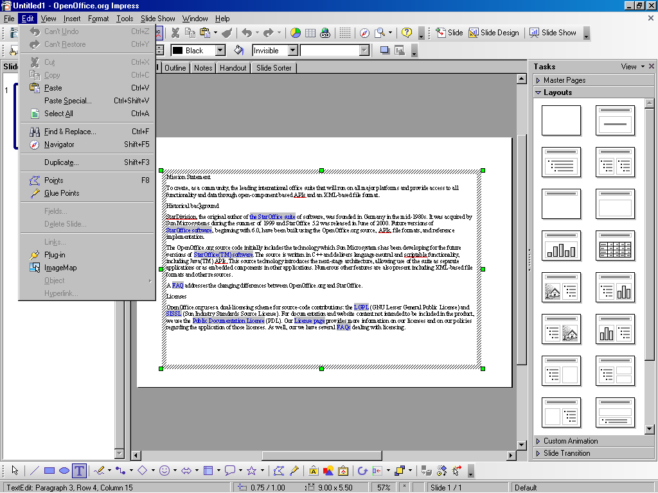This screenshot has width=658, height=493.
Task: Open the Black line color dropdown
Action: coord(220,50)
